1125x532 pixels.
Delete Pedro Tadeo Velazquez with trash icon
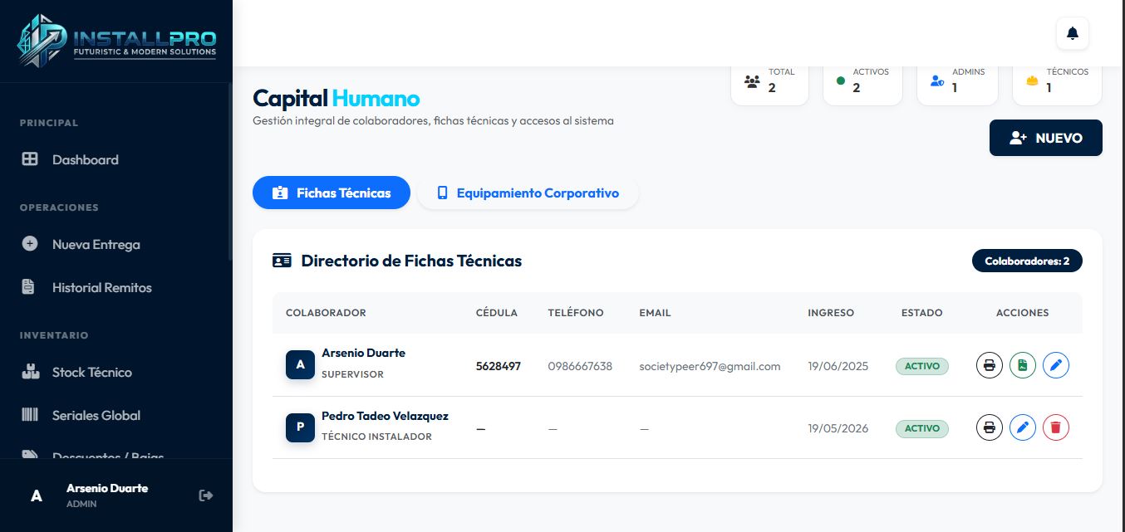coord(1055,427)
